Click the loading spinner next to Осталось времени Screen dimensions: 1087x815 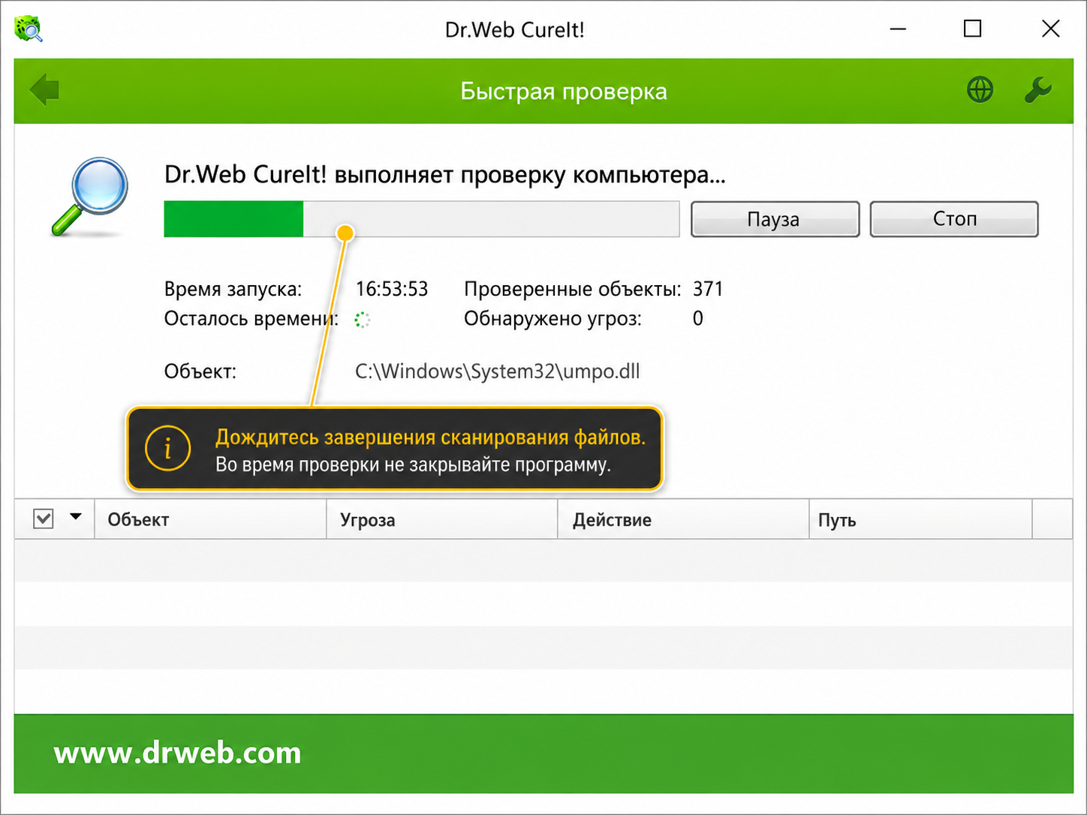click(x=362, y=320)
